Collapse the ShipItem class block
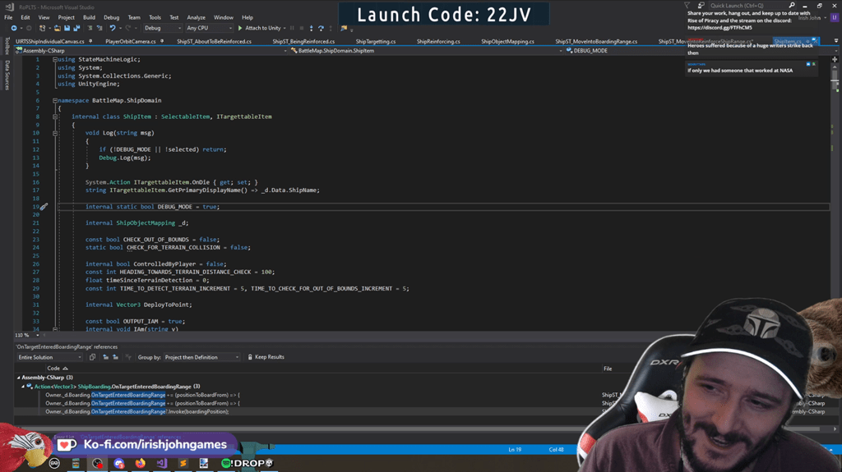The width and height of the screenshot is (842, 472). click(55, 117)
